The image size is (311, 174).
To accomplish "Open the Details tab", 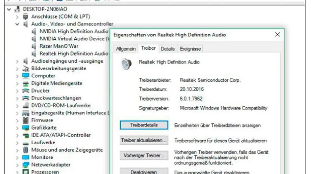I will (x=168, y=49).
